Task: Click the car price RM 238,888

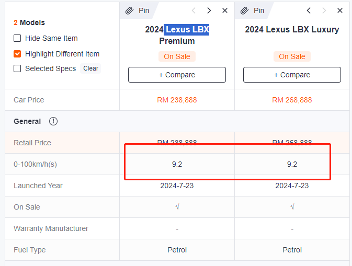Action: 177,100
